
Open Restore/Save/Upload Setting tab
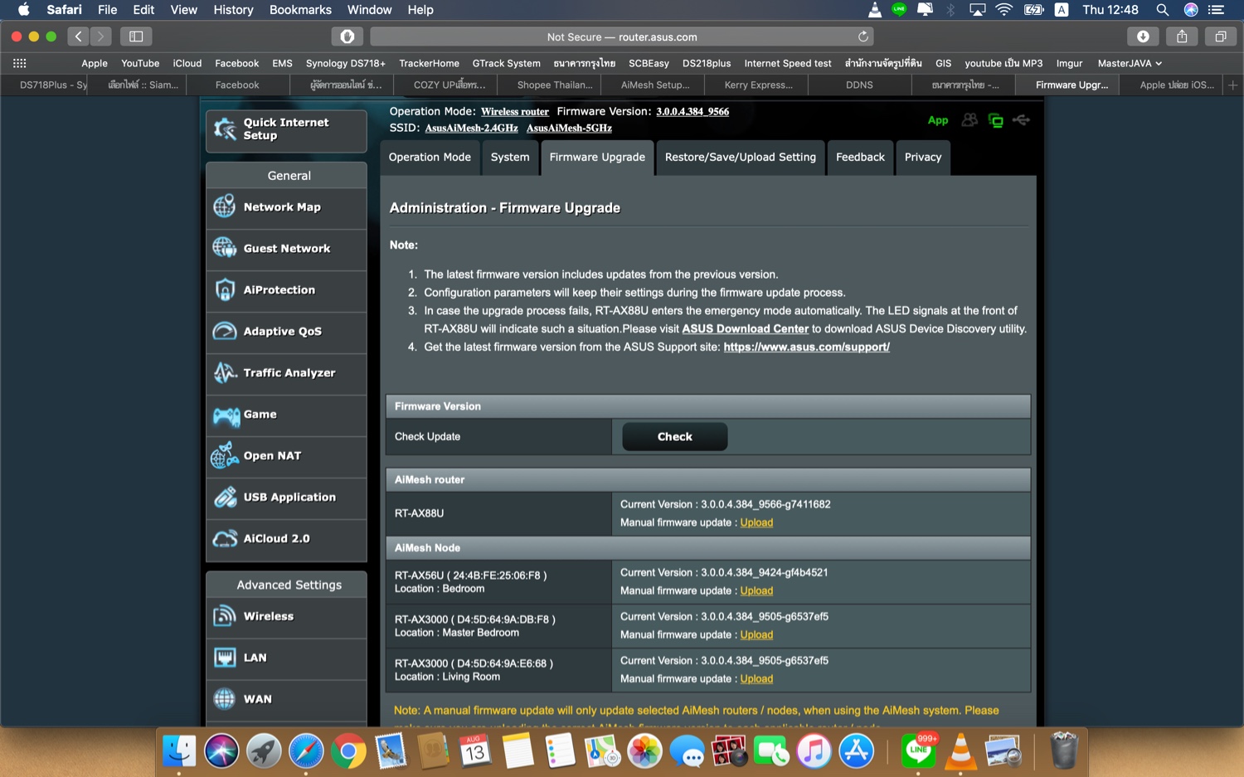741,158
